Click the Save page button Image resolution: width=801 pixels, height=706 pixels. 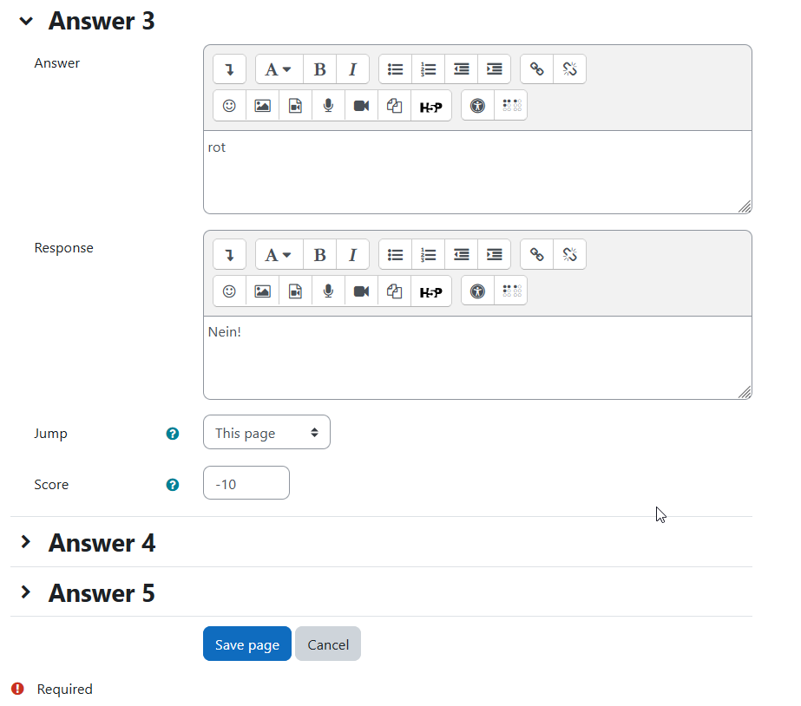point(247,644)
